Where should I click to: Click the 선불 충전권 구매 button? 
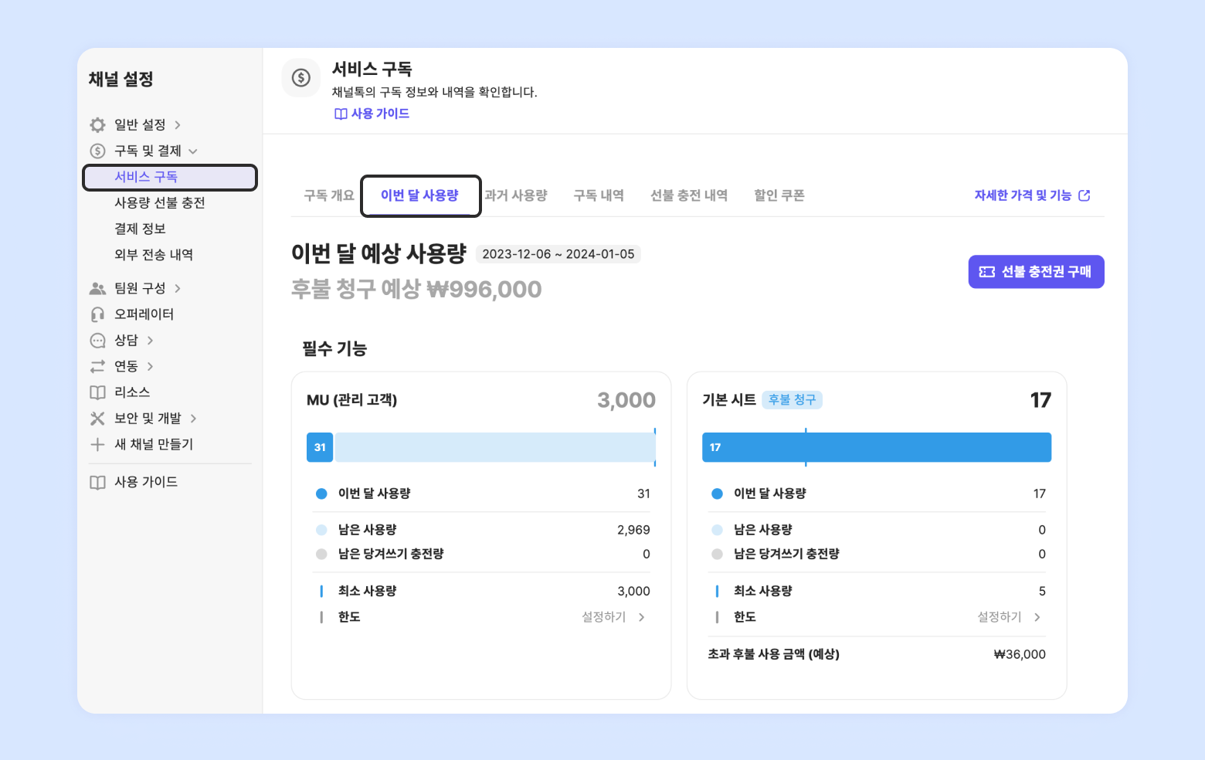coord(1036,272)
